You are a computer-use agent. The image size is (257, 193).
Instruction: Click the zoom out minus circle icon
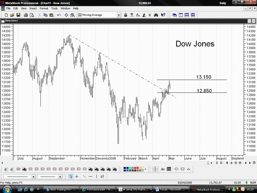point(236,163)
